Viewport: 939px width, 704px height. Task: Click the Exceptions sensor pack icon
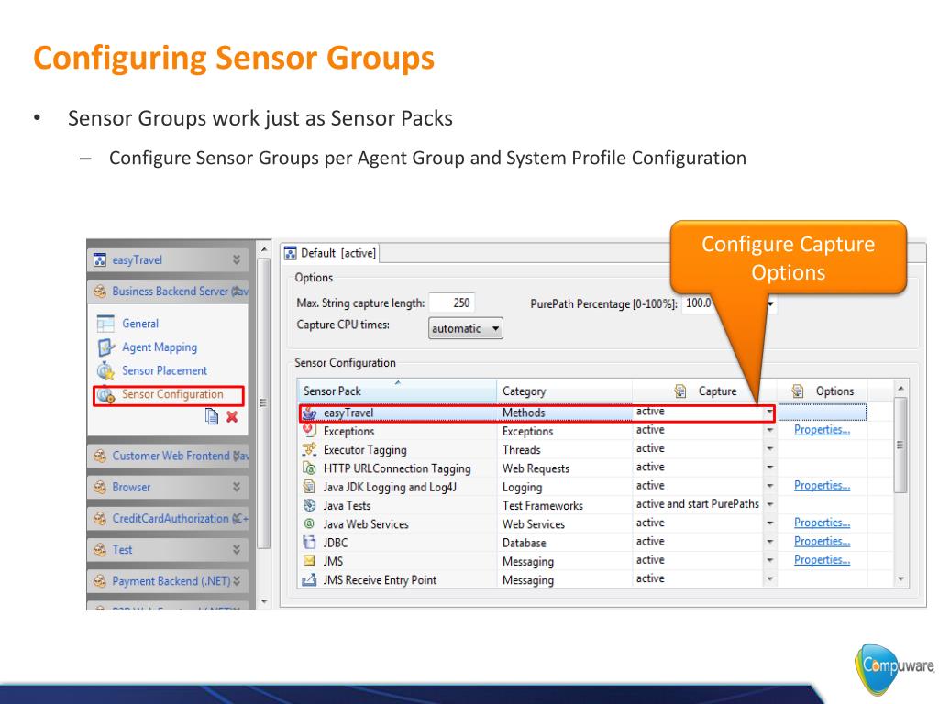pyautogui.click(x=309, y=431)
